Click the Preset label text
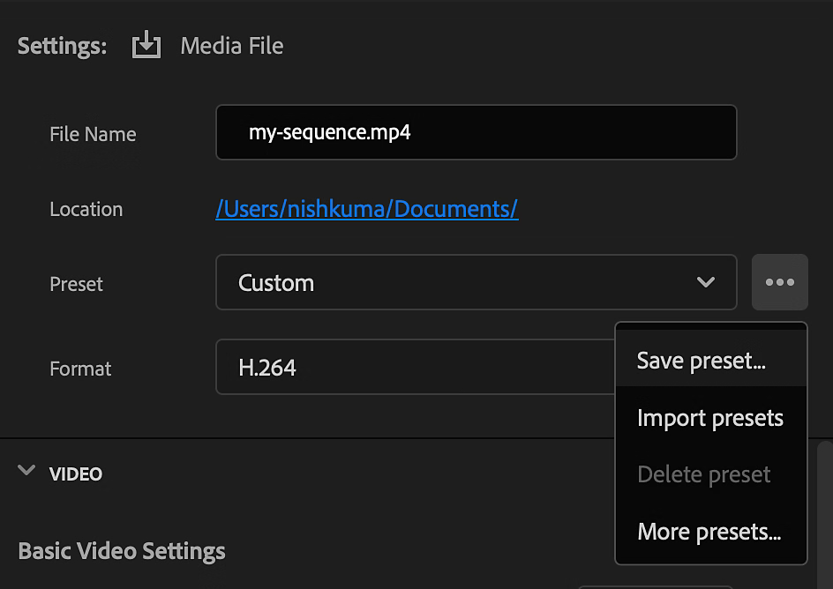The image size is (833, 589). 76,284
